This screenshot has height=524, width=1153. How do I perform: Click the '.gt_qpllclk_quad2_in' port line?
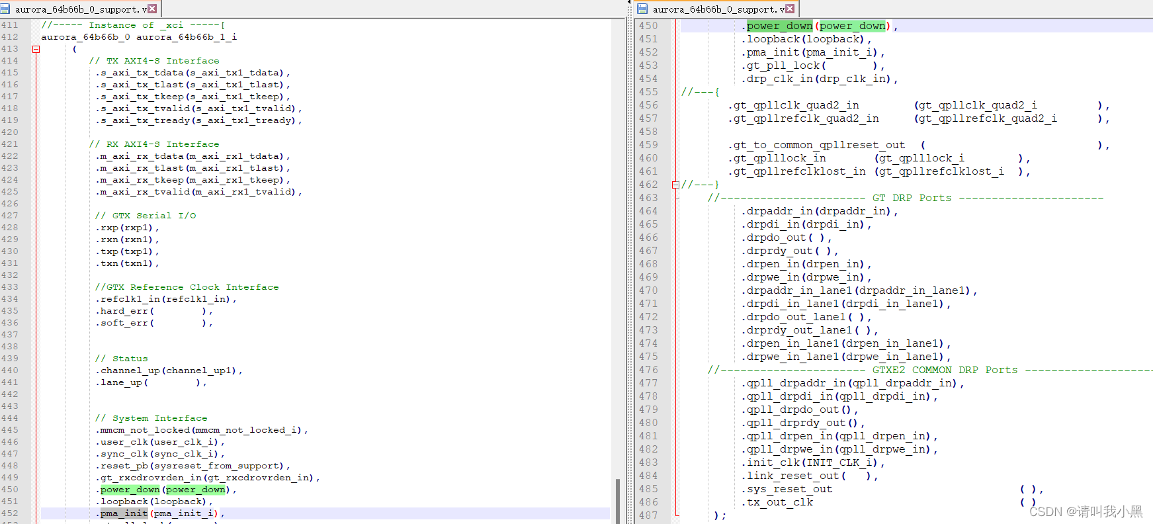pos(919,105)
